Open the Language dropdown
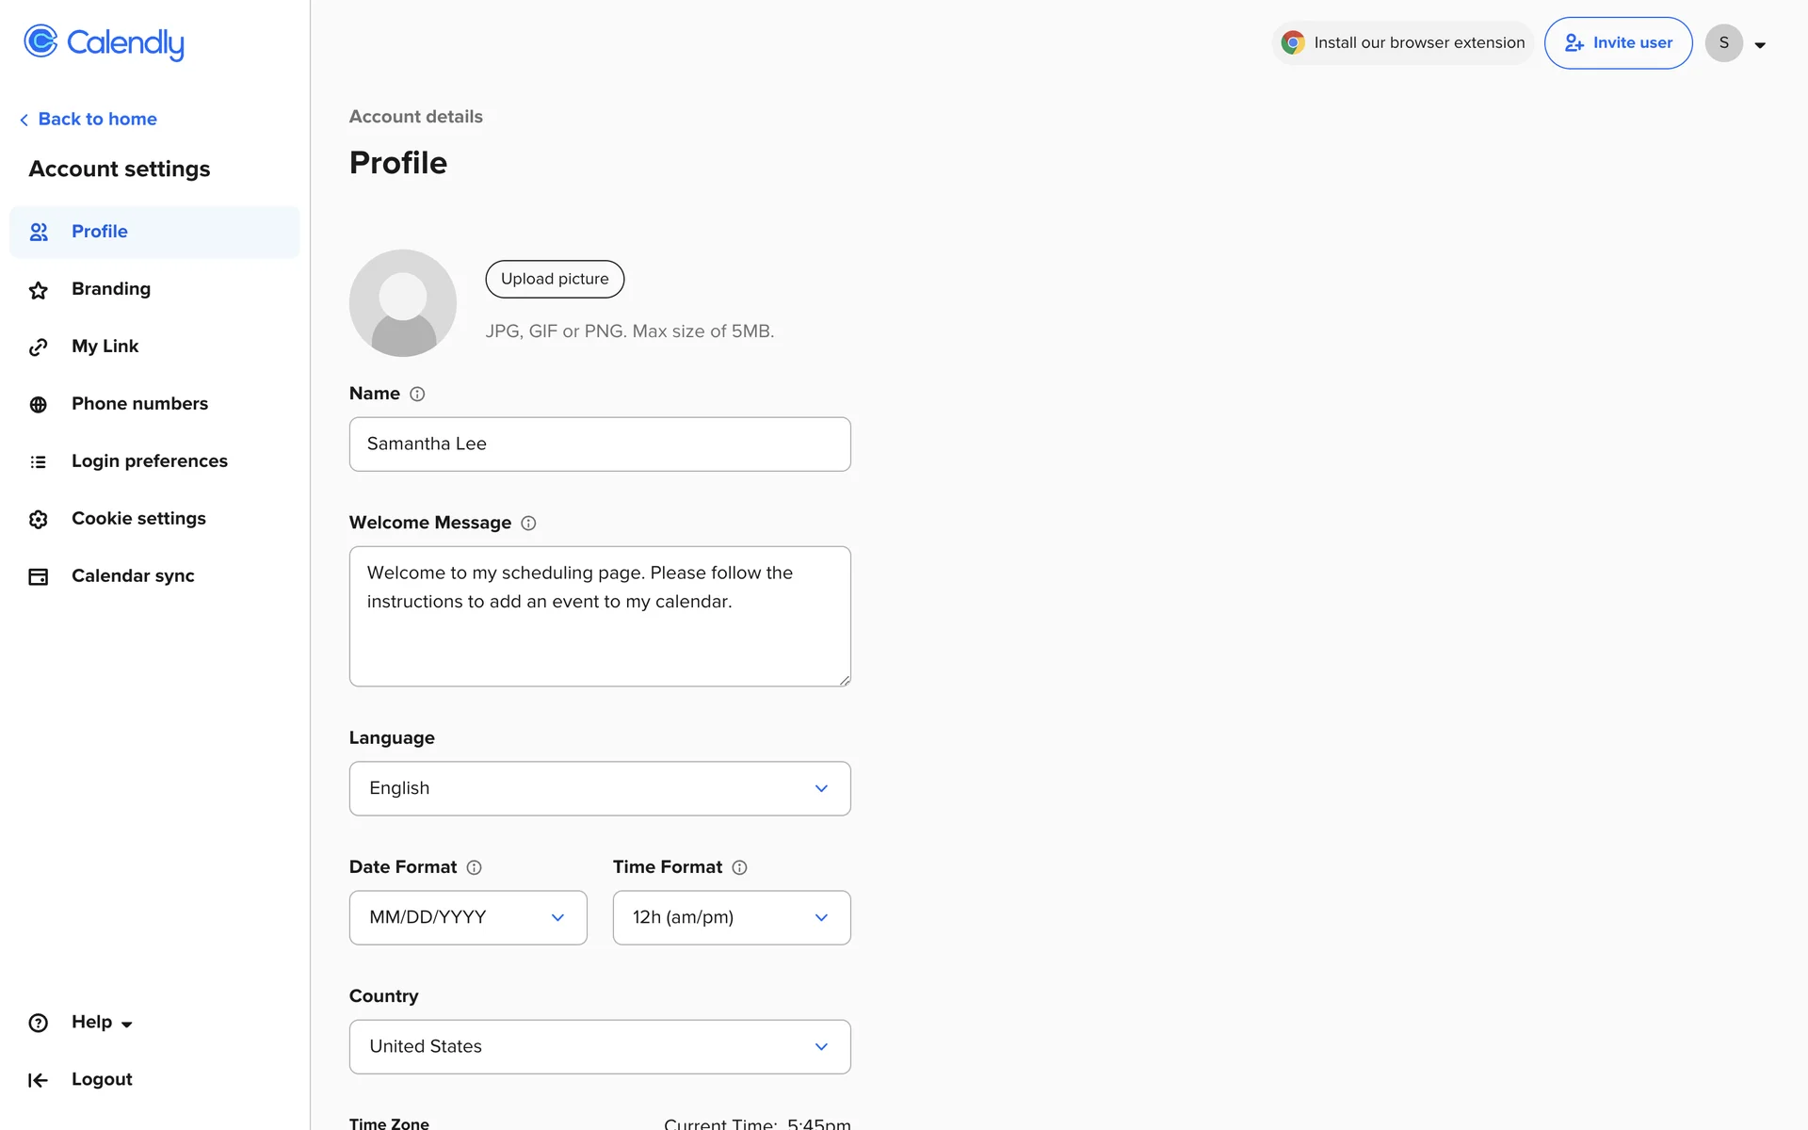The height and width of the screenshot is (1130, 1808). pyautogui.click(x=600, y=789)
